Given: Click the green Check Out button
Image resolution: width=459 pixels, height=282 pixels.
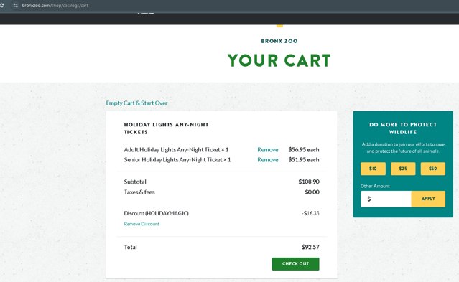Looking at the screenshot, I should (295, 264).
